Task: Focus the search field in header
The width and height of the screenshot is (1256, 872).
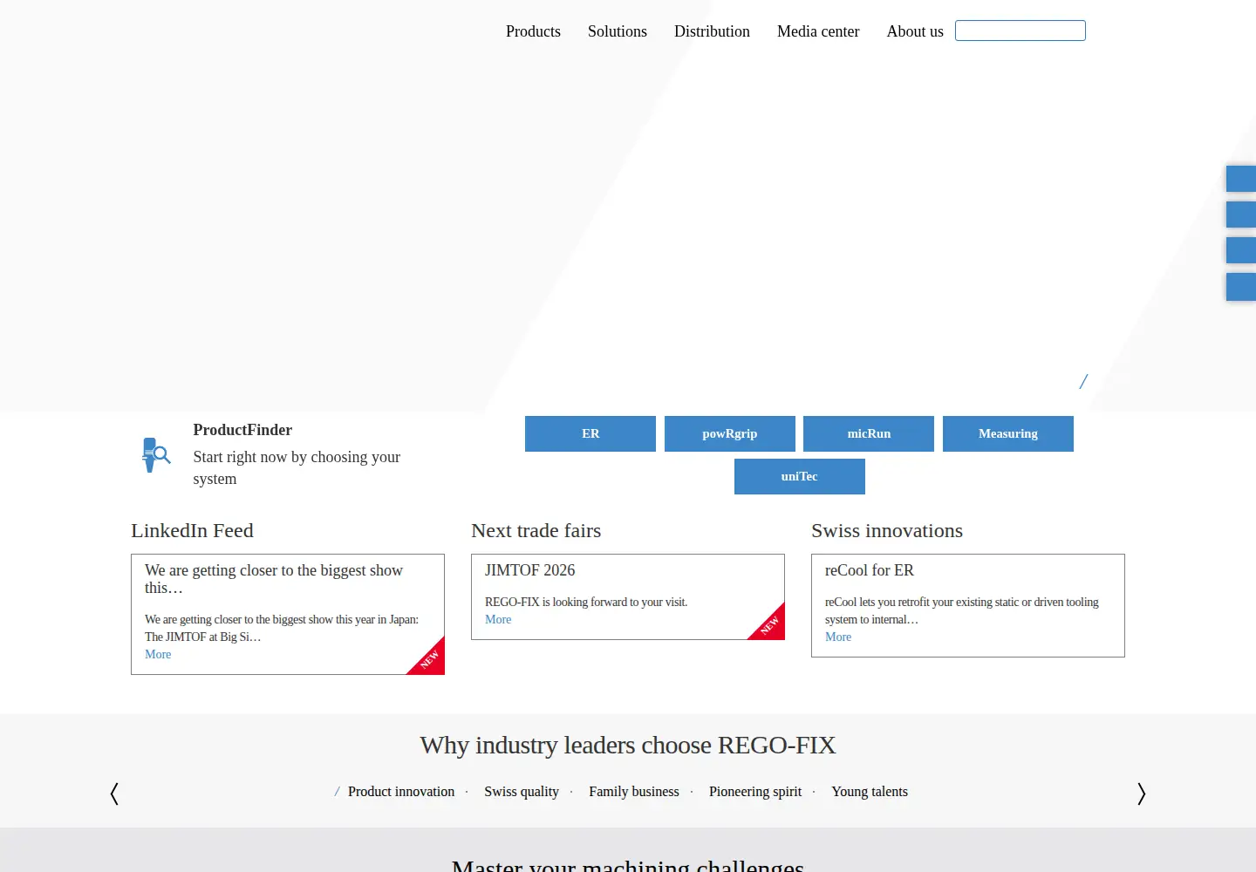Action: tap(1020, 31)
